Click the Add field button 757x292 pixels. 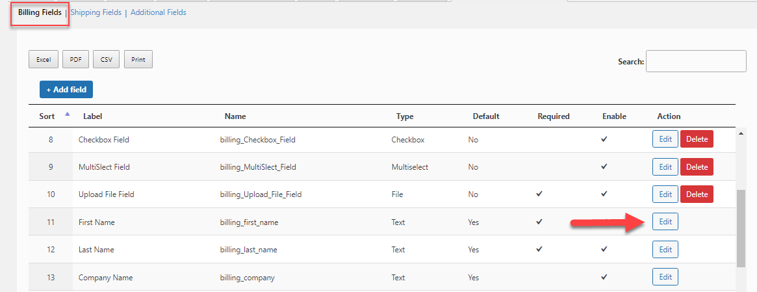tap(66, 90)
